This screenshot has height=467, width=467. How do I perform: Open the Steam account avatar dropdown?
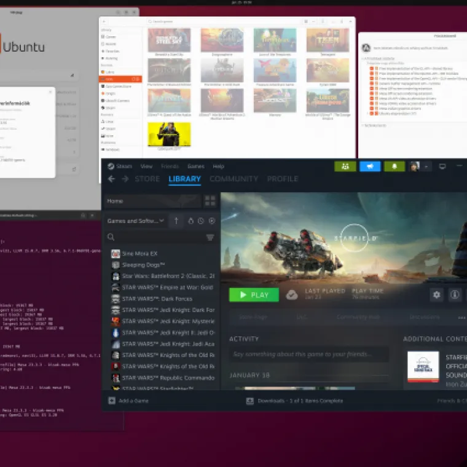pyautogui.click(x=419, y=166)
